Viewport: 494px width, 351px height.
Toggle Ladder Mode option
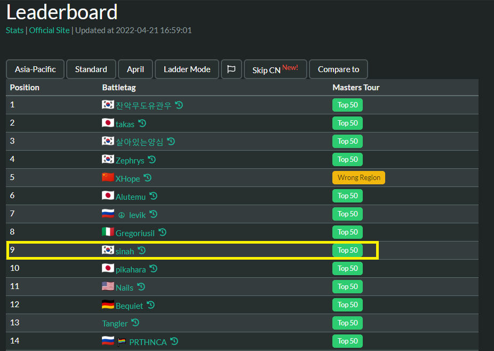click(x=187, y=69)
